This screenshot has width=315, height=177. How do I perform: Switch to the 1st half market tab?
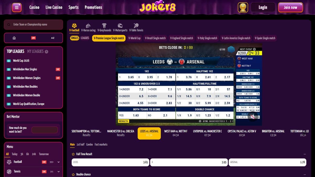pyautogui.click(x=81, y=144)
